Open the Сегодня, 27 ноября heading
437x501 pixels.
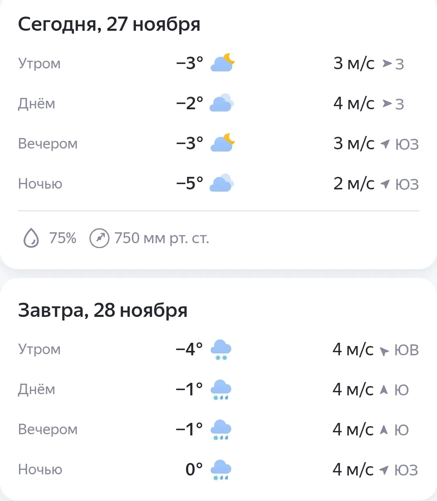tap(109, 24)
